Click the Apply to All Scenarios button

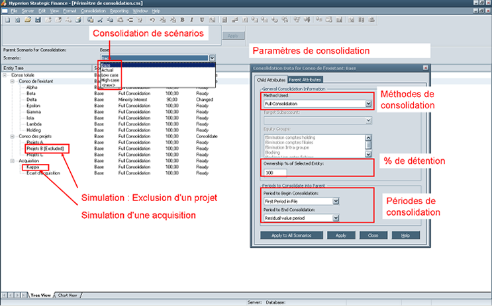(x=291, y=235)
